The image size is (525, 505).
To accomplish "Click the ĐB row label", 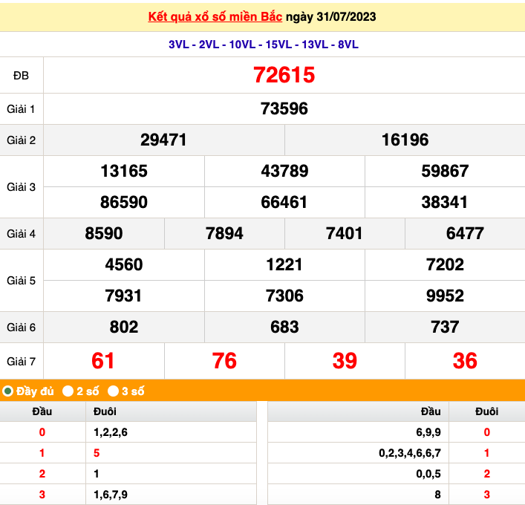I will tap(22, 75).
